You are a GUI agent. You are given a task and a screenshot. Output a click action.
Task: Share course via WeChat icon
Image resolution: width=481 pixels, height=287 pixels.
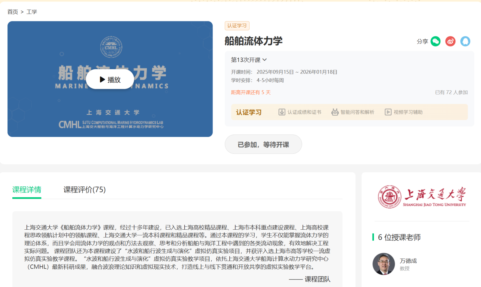(x=435, y=41)
